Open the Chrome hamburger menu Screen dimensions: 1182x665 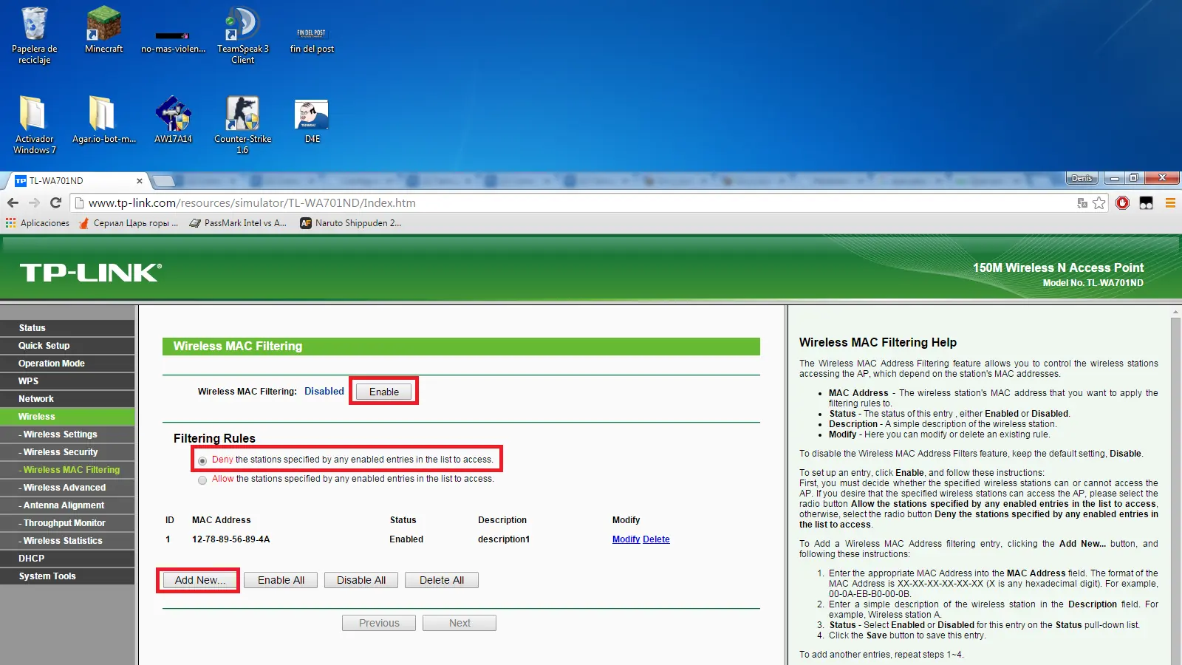[1170, 203]
